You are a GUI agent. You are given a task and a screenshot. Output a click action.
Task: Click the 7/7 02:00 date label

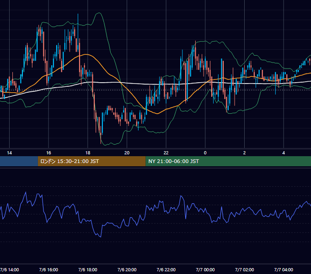(244, 269)
